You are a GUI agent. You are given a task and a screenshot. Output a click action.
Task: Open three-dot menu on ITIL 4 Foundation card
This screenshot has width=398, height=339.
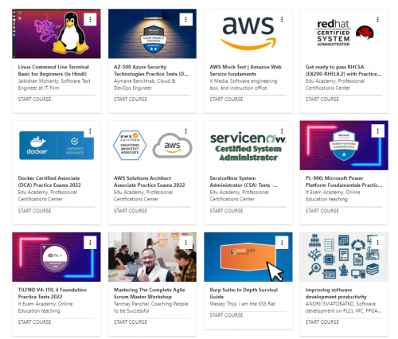(x=90, y=243)
